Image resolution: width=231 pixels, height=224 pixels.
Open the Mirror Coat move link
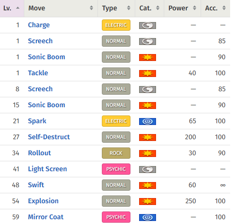pos(46,217)
